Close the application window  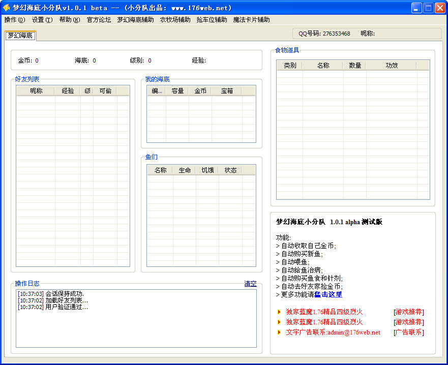440,8
